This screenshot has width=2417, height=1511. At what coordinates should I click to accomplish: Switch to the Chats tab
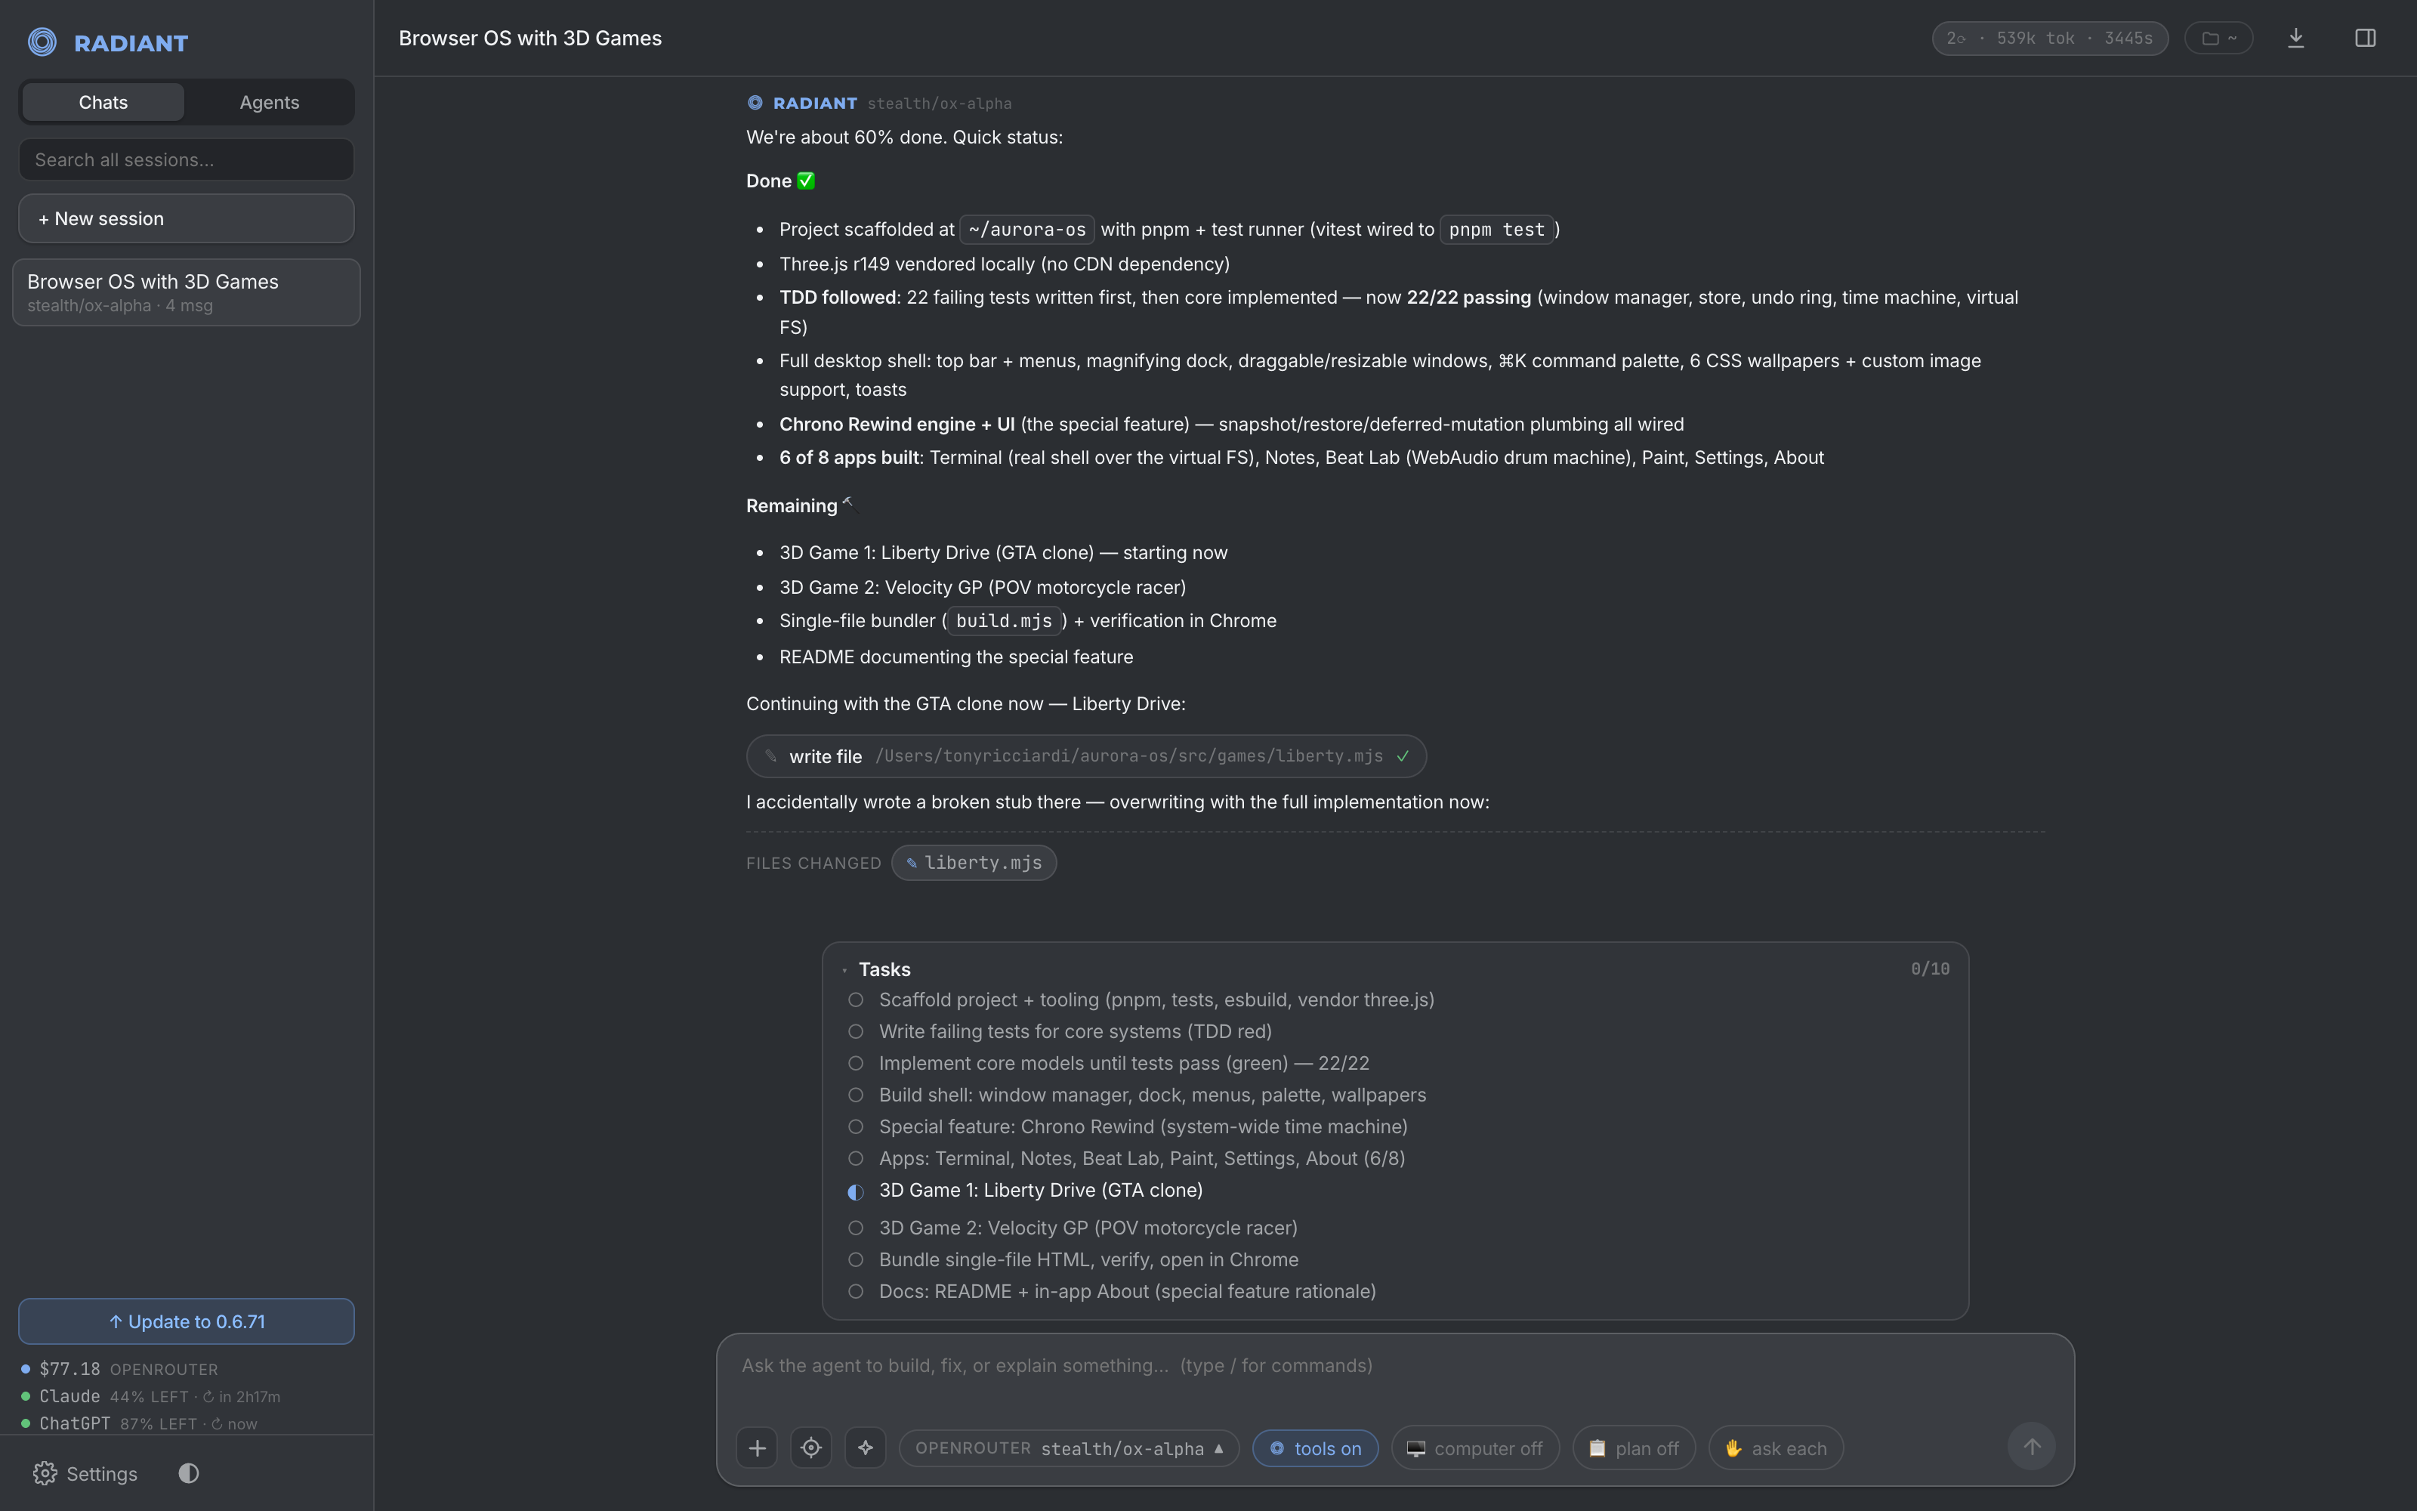(103, 102)
